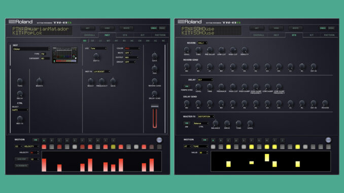The height and width of the screenshot is (193, 344).
Task: Open the LFO Tune target dropdown
Action: [x=98, y=49]
